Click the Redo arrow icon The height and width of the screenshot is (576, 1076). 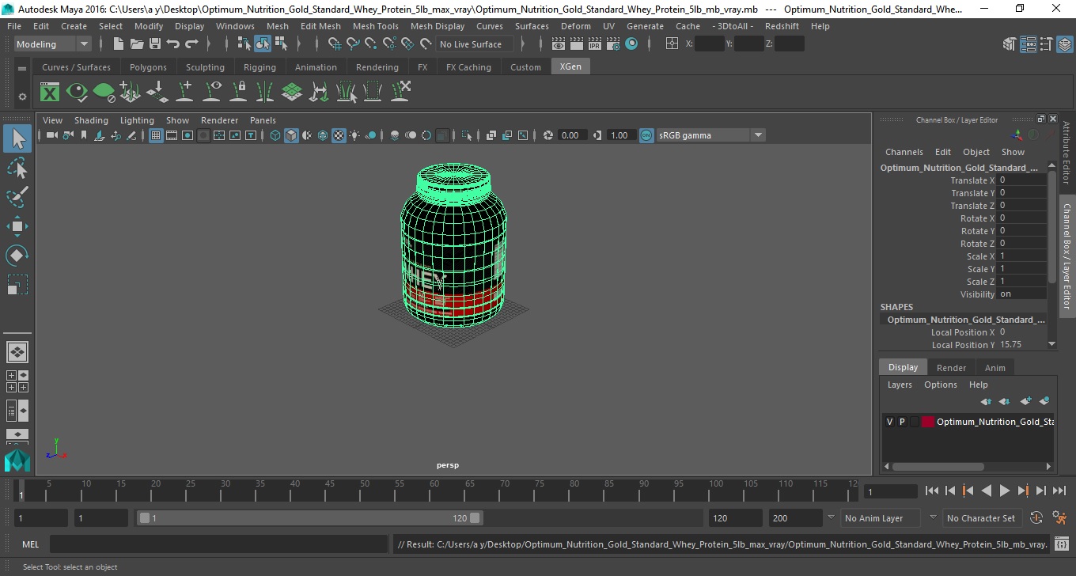coord(191,44)
